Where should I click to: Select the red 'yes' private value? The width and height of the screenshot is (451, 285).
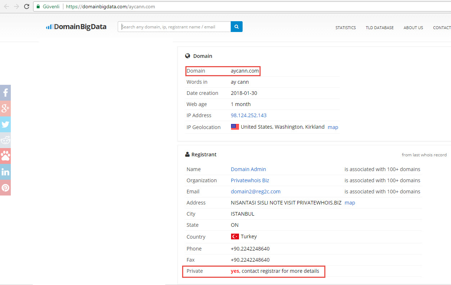coord(235,271)
